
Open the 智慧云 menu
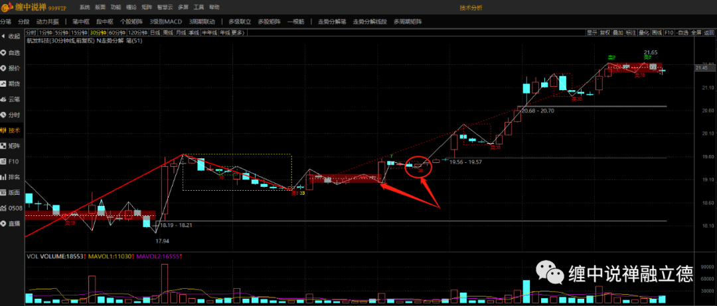(165, 8)
